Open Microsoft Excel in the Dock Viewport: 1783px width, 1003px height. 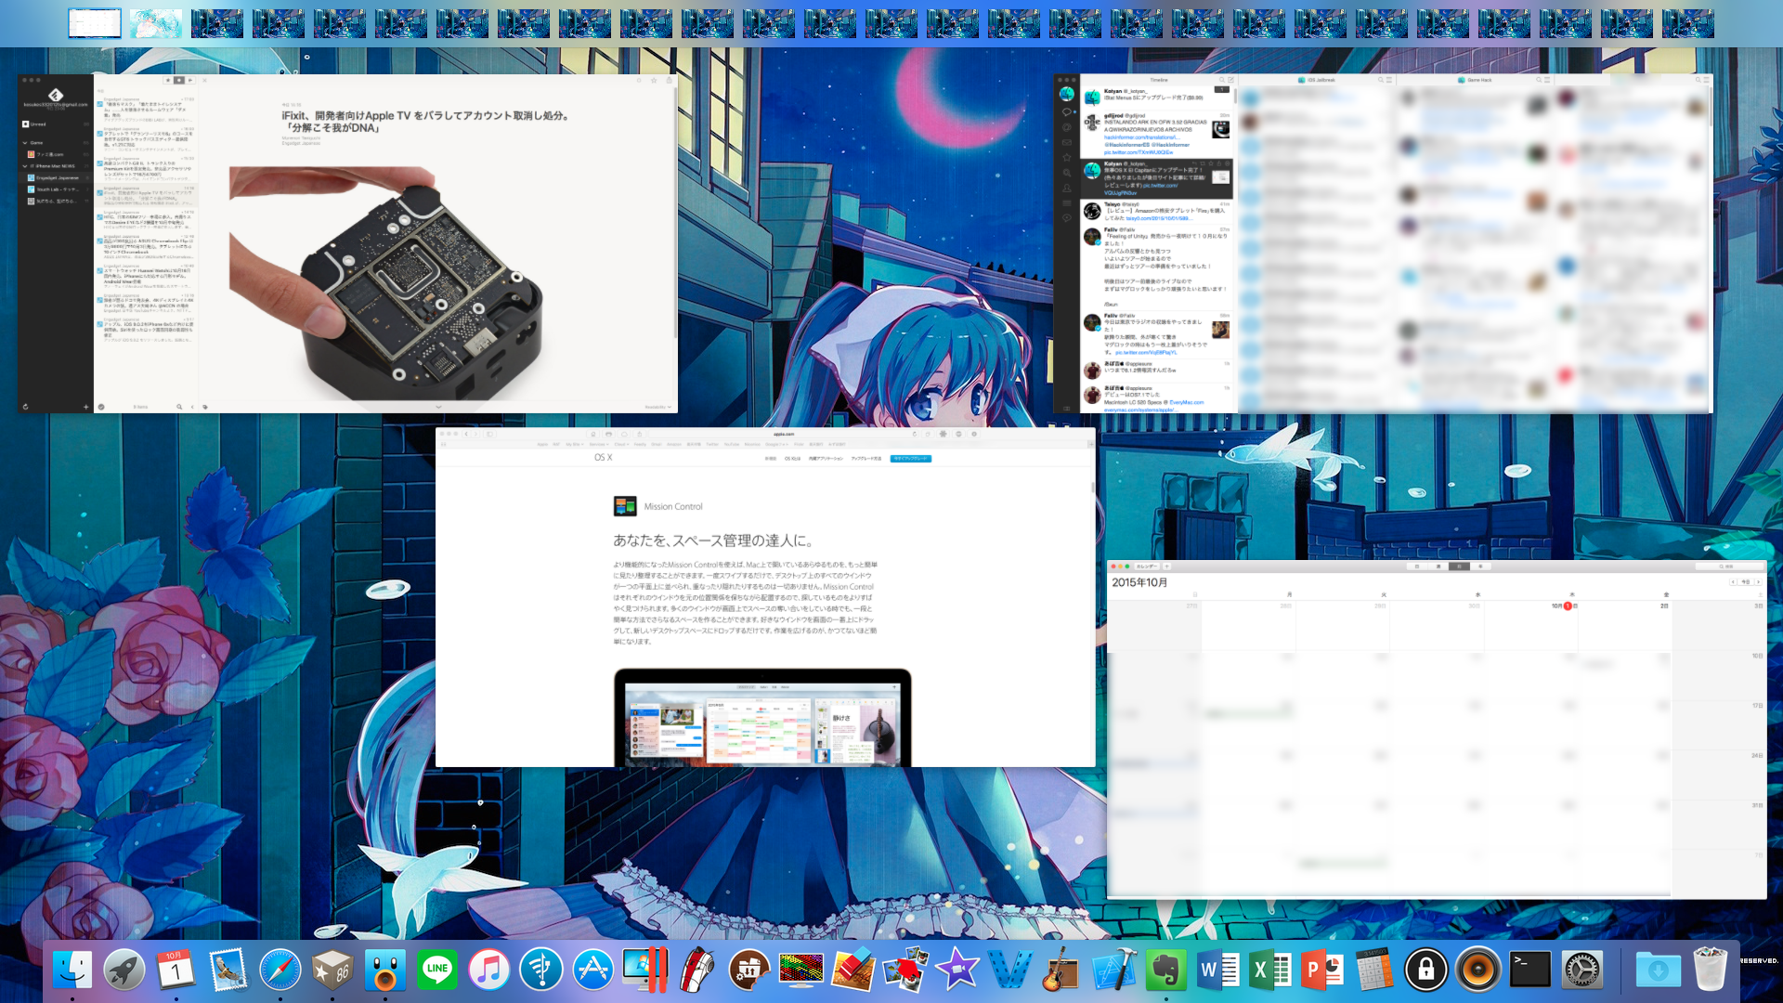[1270, 970]
